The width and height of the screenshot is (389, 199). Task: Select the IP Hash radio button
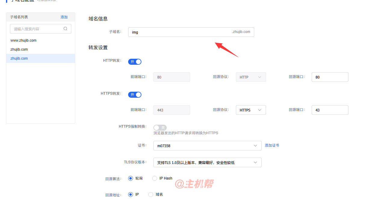pos(155,178)
